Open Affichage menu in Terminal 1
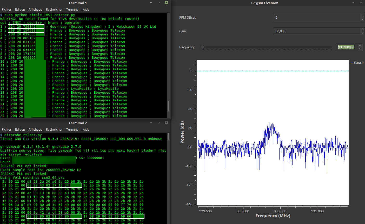 35,9
